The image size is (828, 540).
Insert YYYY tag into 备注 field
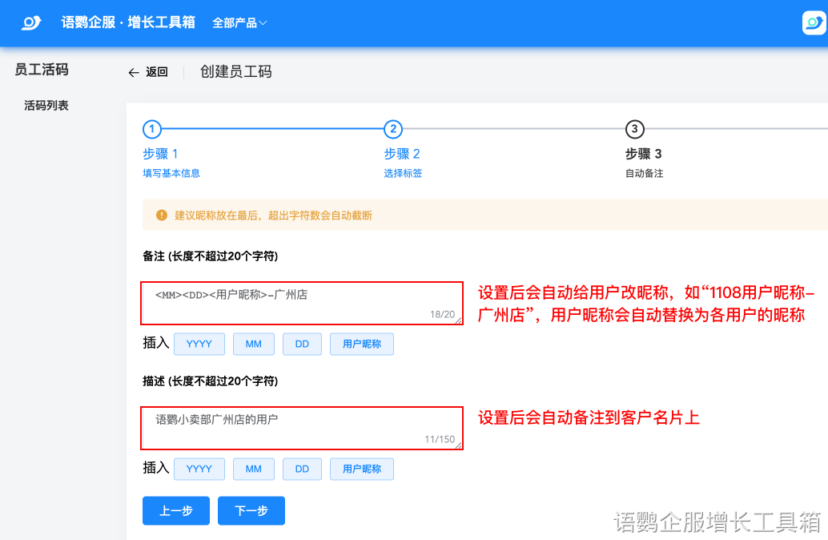(199, 344)
